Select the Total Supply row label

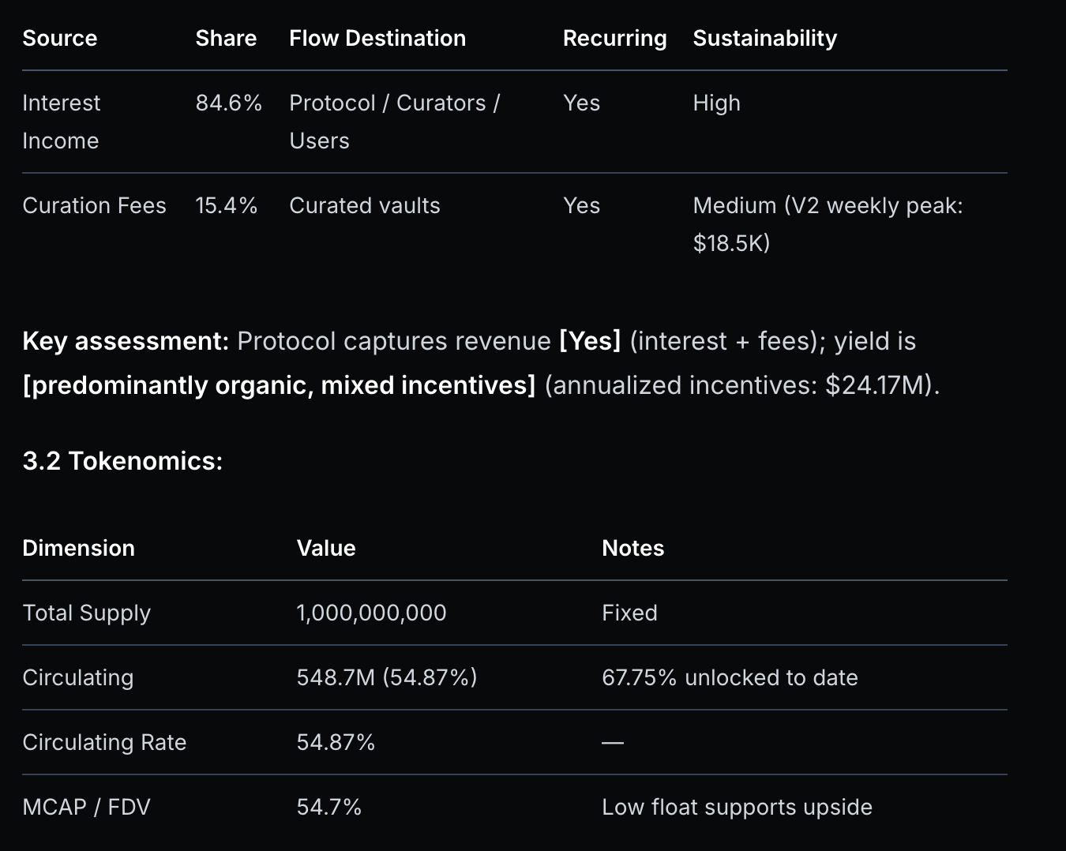[86, 613]
